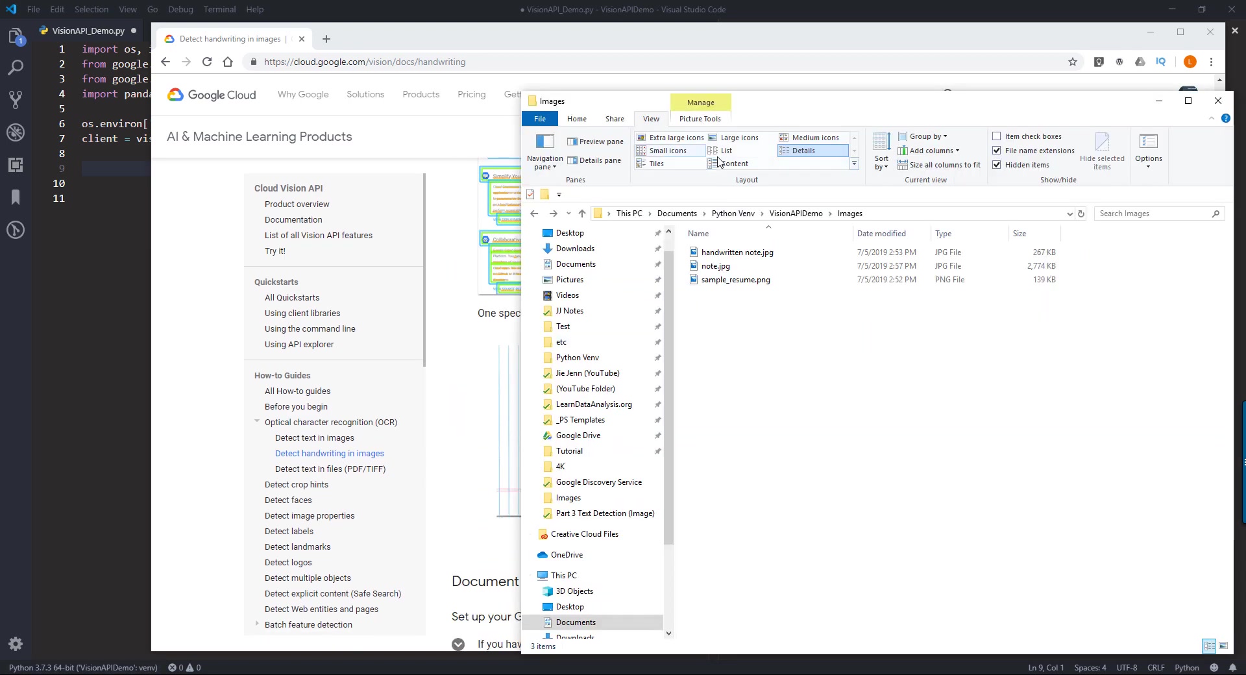
Task: Reload the Chrome page
Action: click(x=207, y=62)
